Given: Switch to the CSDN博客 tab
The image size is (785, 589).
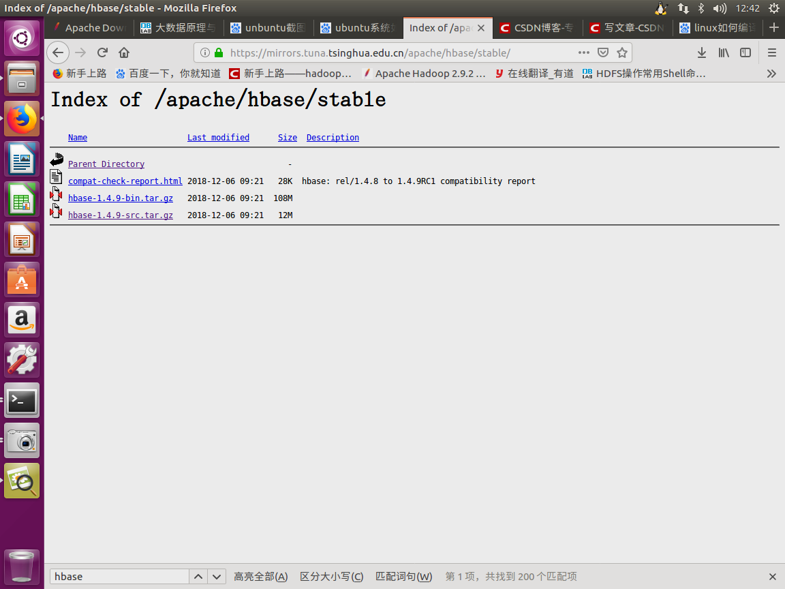Looking at the screenshot, I should 538,28.
